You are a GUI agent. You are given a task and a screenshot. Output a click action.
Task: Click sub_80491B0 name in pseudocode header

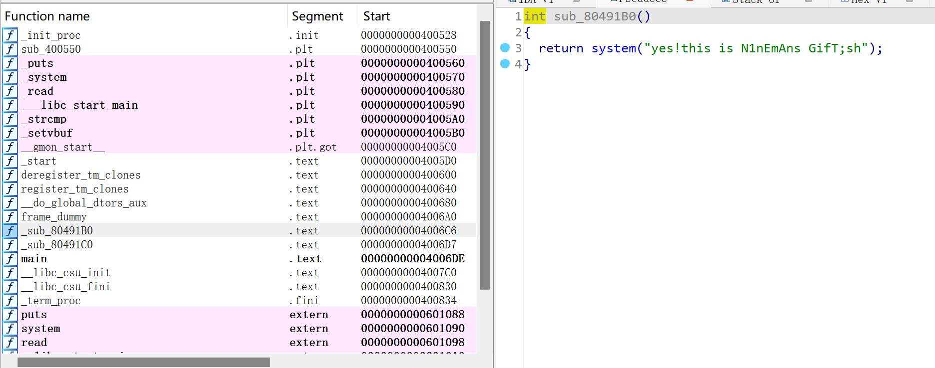(x=595, y=16)
